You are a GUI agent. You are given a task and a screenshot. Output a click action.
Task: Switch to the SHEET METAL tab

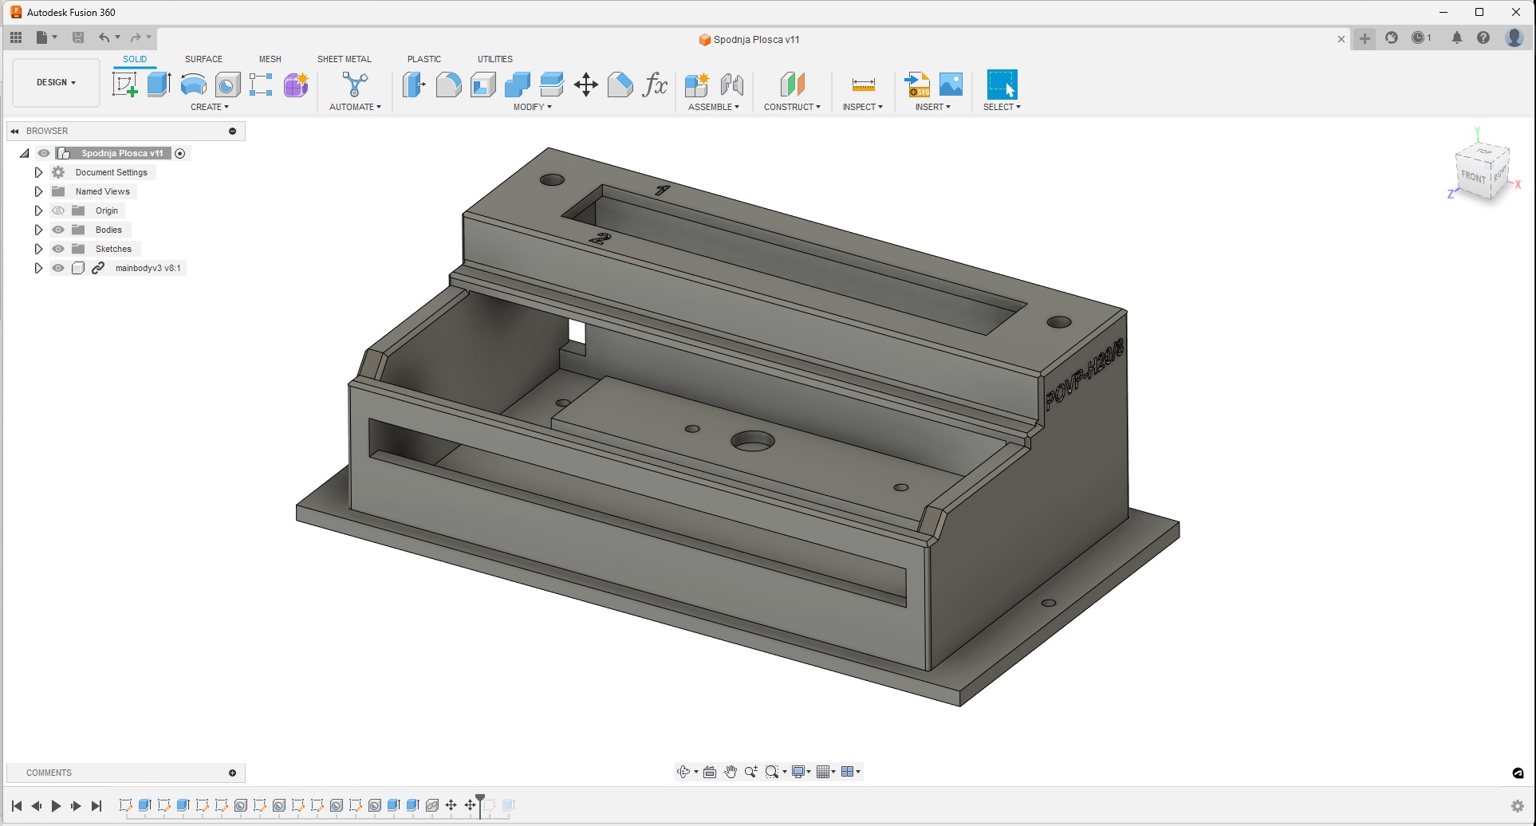(x=344, y=59)
